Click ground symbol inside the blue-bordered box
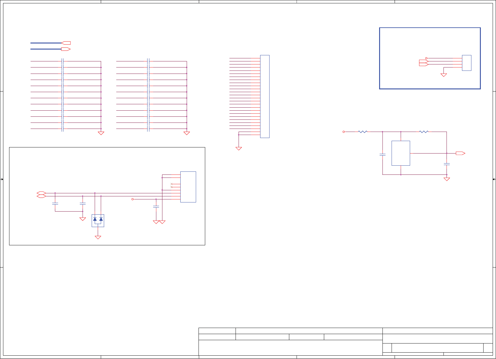The image size is (496, 359). click(x=443, y=75)
